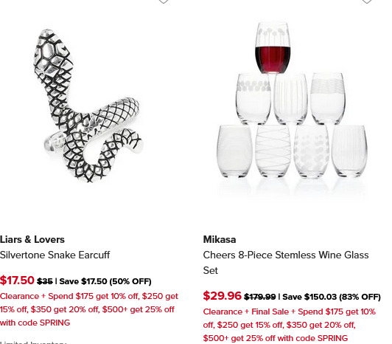Image resolution: width=392 pixels, height=344 pixels.
Task: Click the Liars & Lovers brand name
Action: pos(32,239)
